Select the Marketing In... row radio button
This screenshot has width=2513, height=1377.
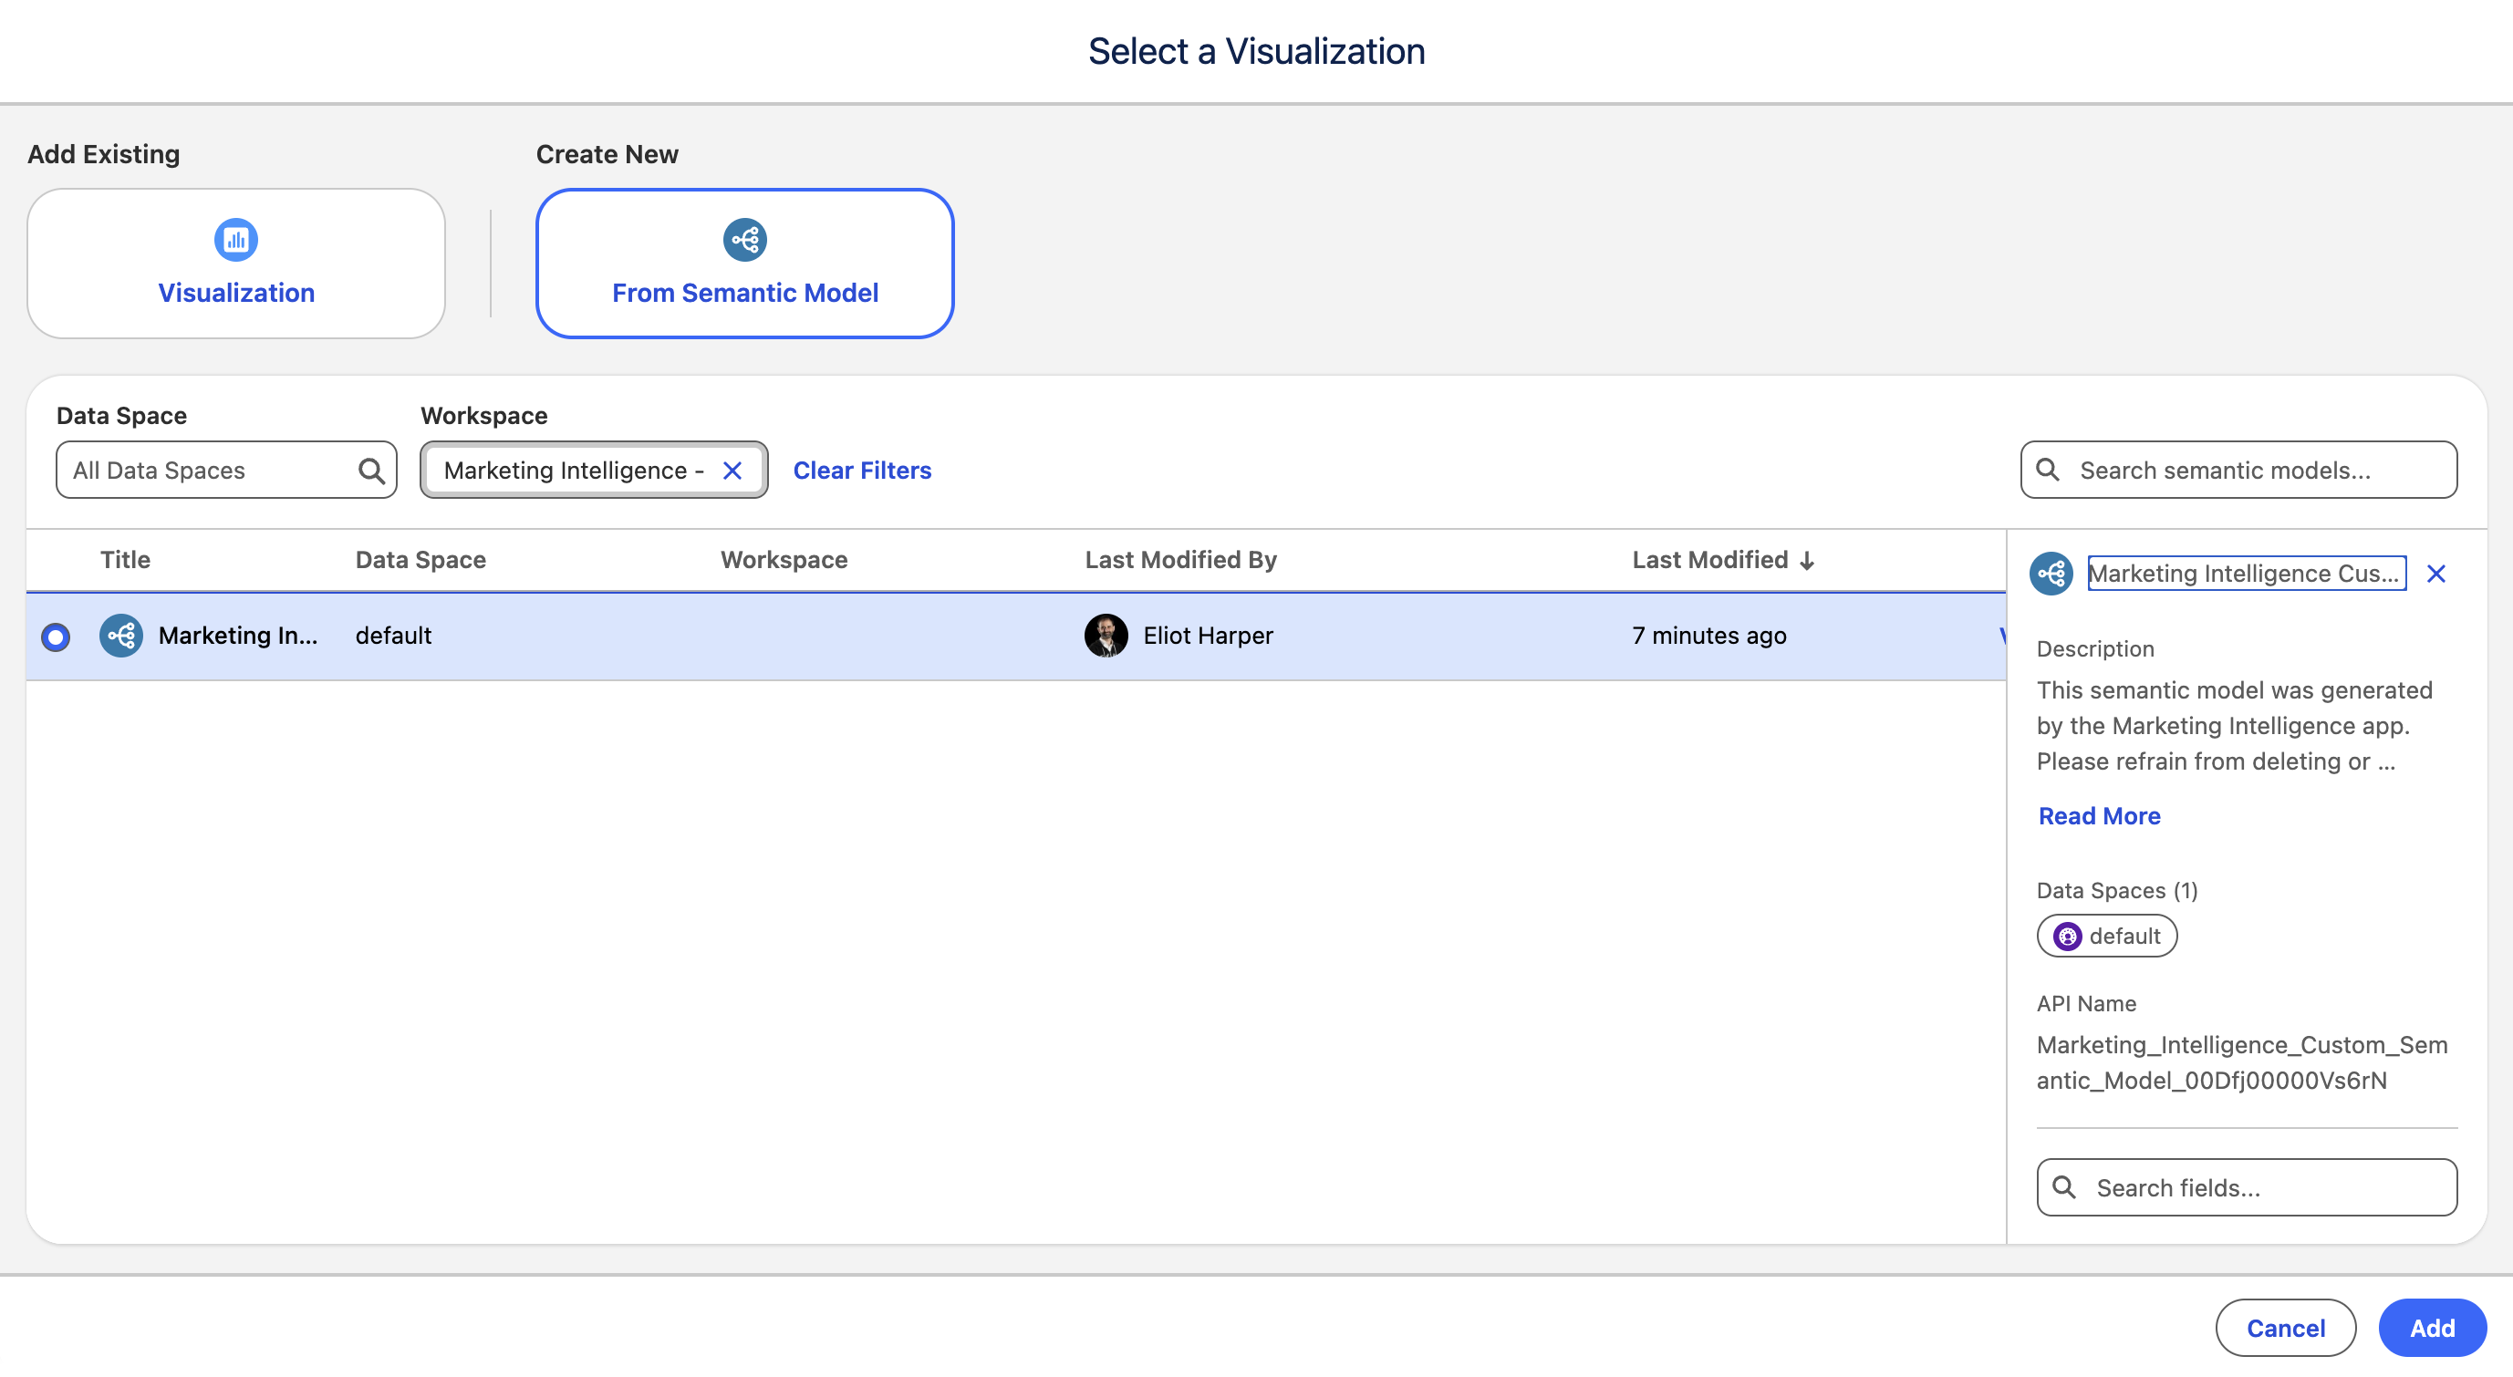(x=56, y=637)
